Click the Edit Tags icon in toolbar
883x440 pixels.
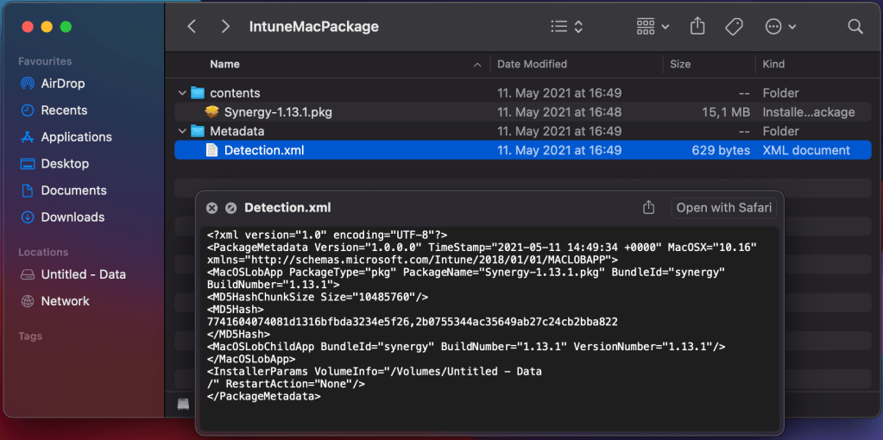click(734, 27)
